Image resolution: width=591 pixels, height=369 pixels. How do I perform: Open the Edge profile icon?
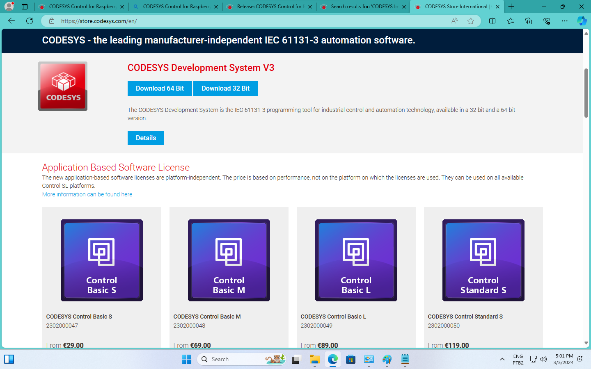pos(9,7)
